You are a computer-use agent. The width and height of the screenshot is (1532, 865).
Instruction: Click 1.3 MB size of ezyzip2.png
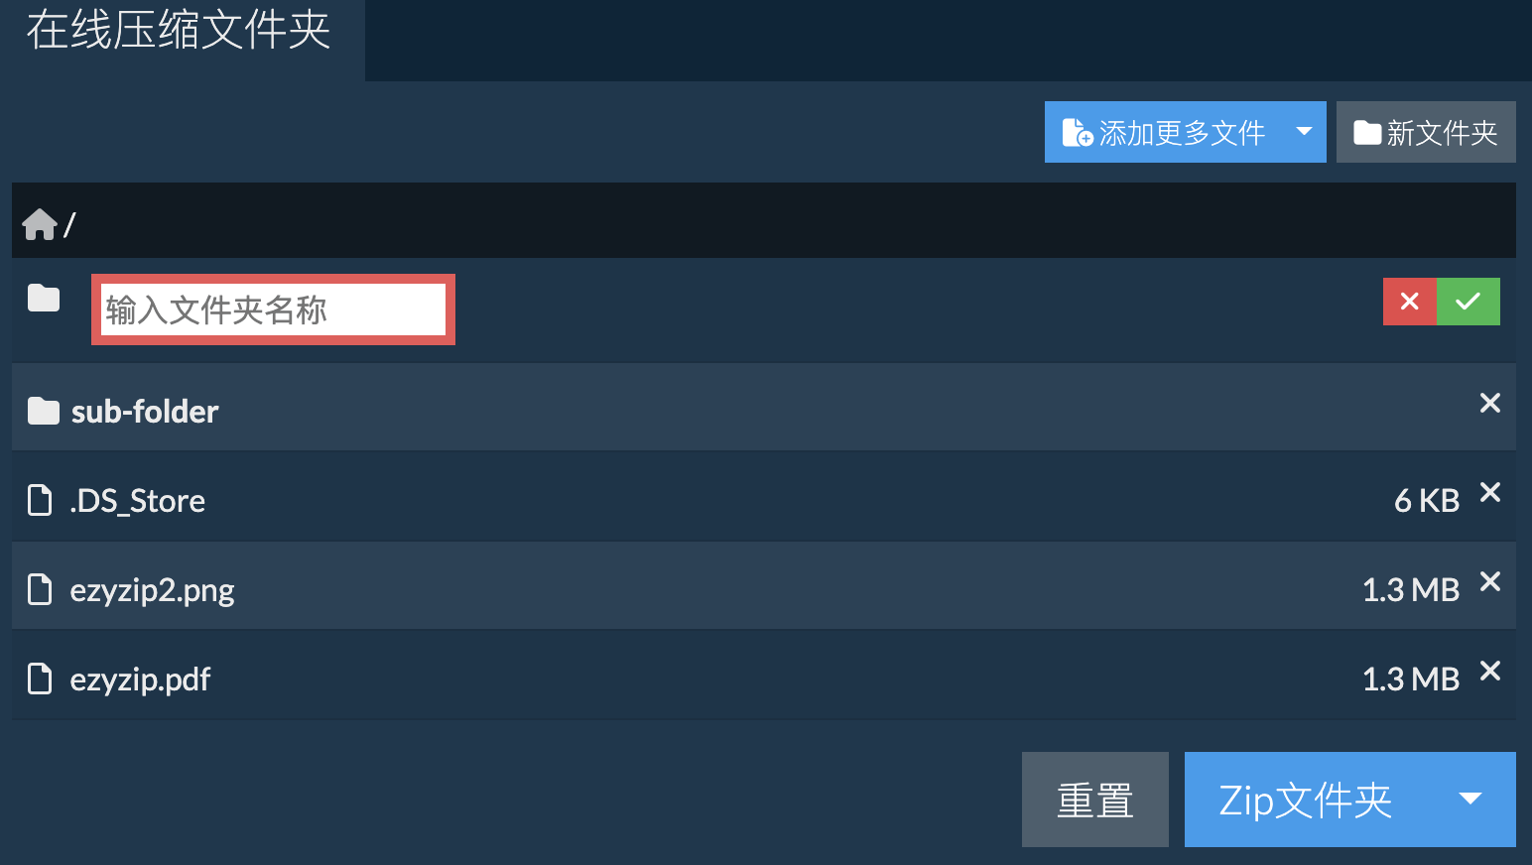coord(1411,590)
